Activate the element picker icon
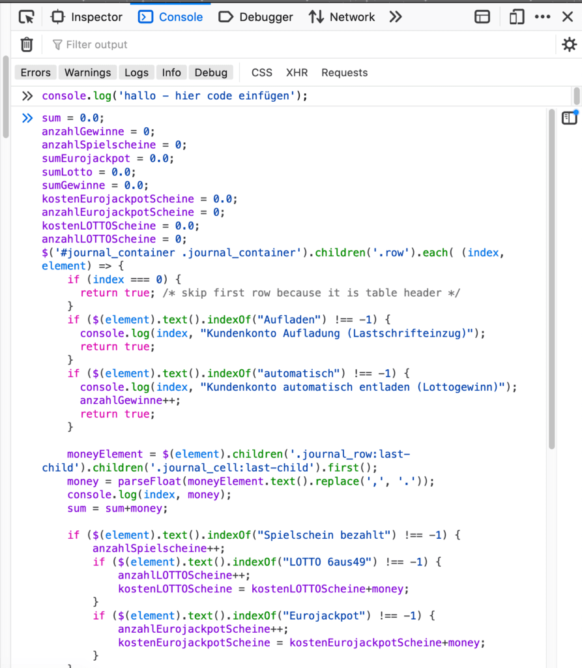The image size is (582, 668). [x=27, y=17]
